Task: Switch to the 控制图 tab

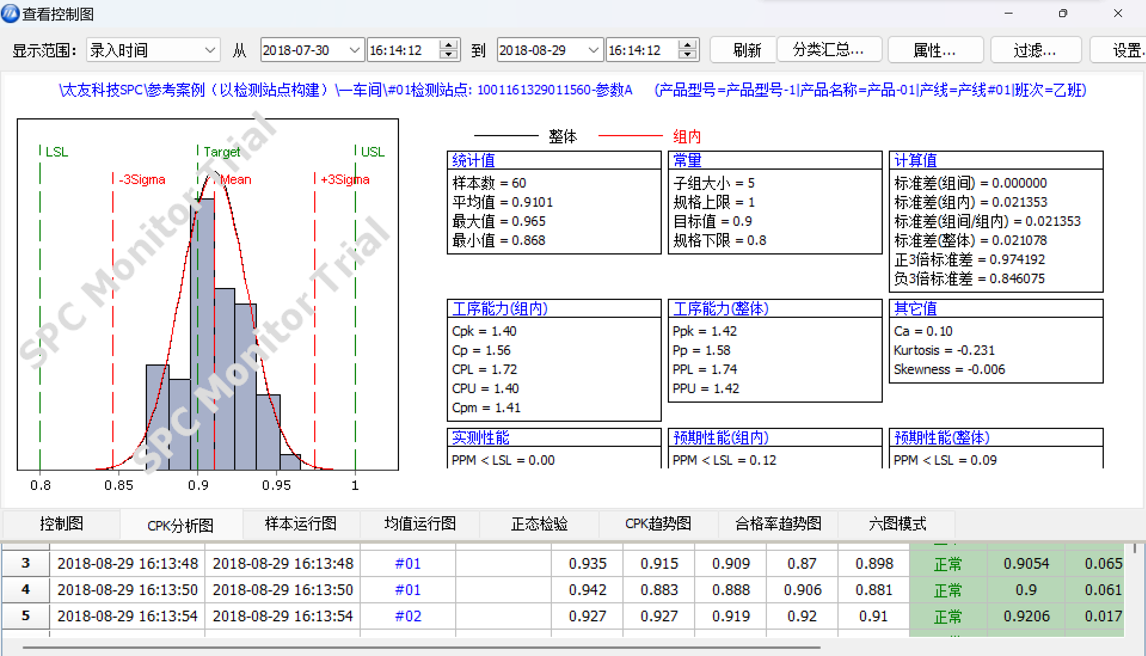Action: [61, 524]
